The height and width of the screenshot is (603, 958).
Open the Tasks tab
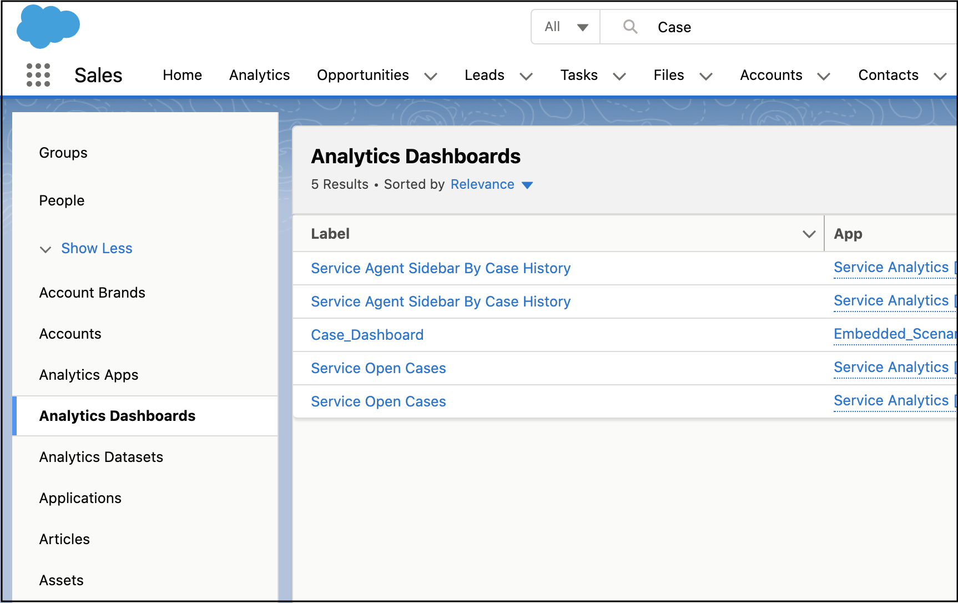[579, 75]
